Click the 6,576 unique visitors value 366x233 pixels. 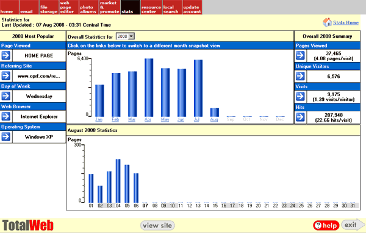[x=334, y=76]
